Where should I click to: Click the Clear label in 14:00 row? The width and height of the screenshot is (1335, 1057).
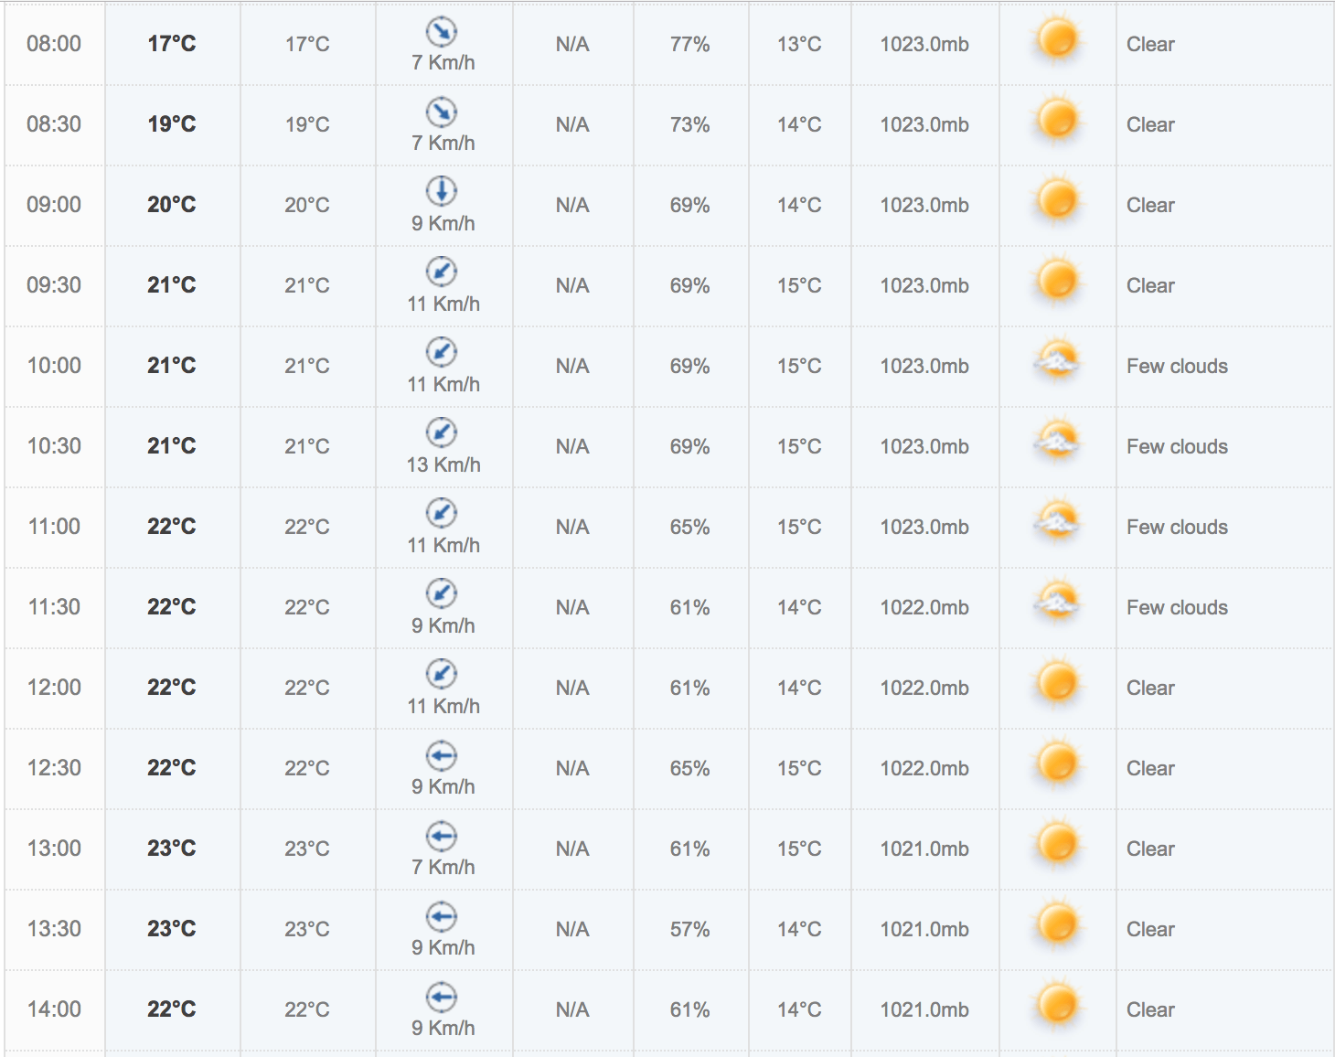1150,1009
